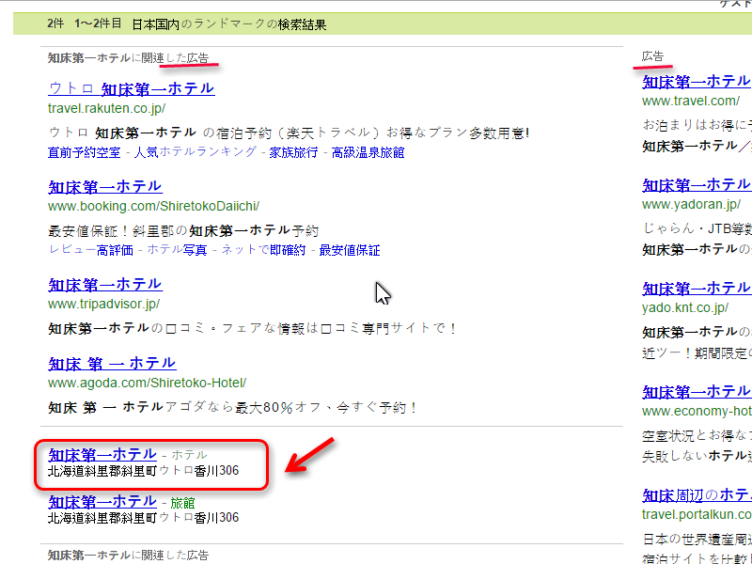Screen dimensions: 752x564
Task: Open the right-column ad title above www.yadoran.jp/
Action: click(697, 185)
